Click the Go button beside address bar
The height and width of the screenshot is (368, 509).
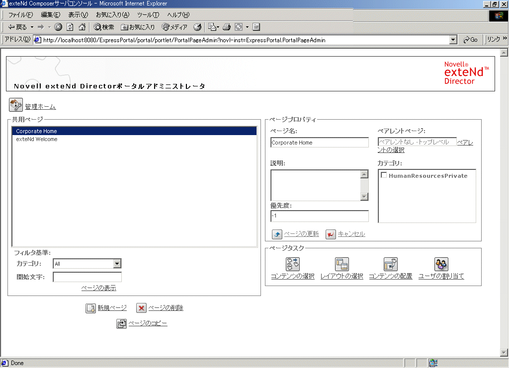click(x=470, y=40)
